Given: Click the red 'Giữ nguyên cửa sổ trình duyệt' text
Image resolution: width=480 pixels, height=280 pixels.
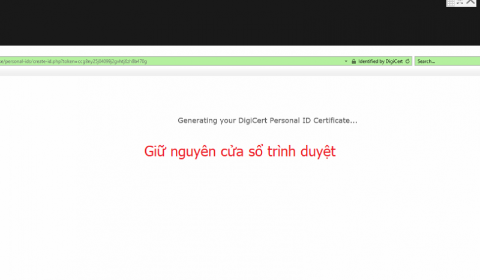Looking at the screenshot, I should click(240, 152).
